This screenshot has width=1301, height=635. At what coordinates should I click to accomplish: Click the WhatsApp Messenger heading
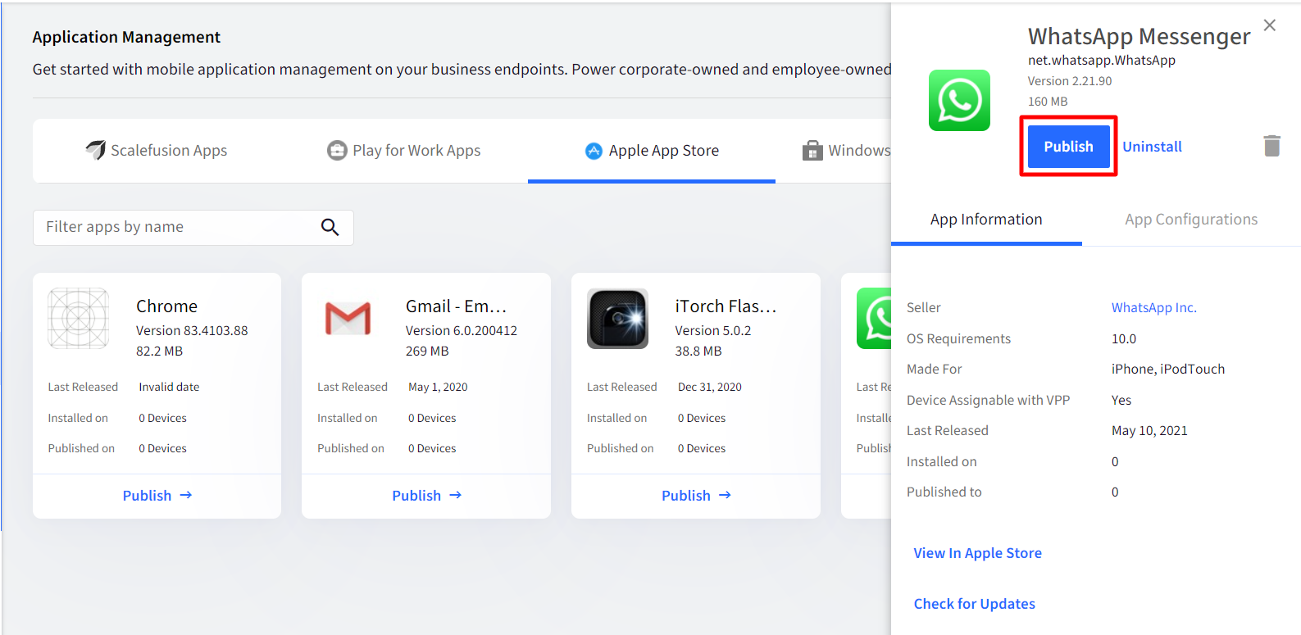1140,36
